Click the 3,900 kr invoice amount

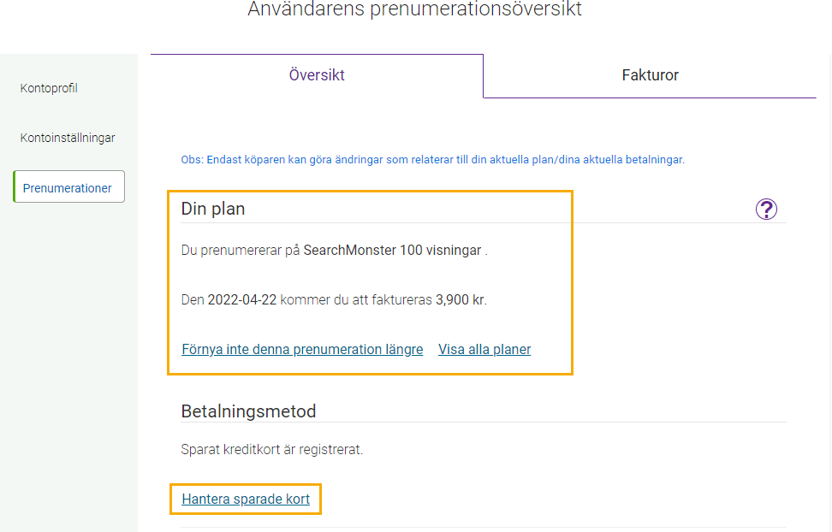coord(461,300)
